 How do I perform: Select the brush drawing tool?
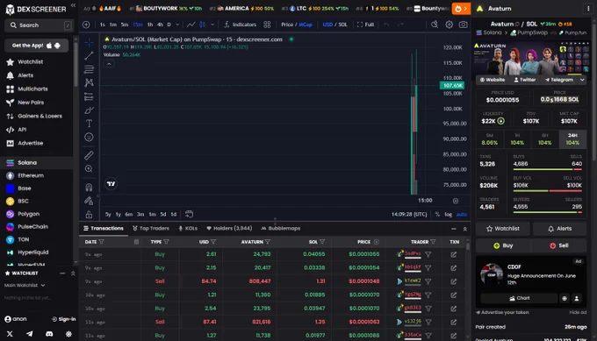(x=89, y=110)
